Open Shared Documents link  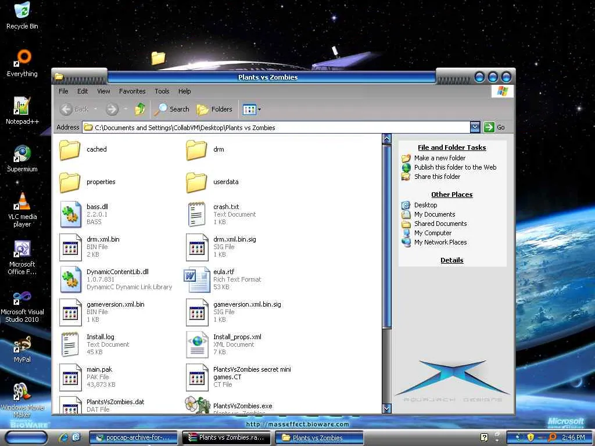tap(440, 224)
